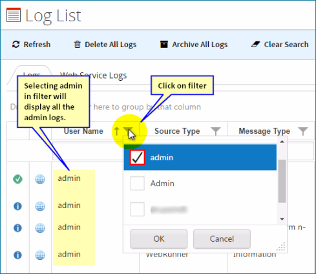Switch to the Web Service Logs tab
The width and height of the screenshot is (316, 274).
(93, 76)
